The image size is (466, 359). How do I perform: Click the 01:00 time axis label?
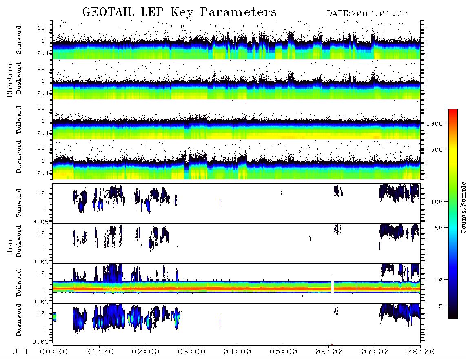pyautogui.click(x=100, y=352)
